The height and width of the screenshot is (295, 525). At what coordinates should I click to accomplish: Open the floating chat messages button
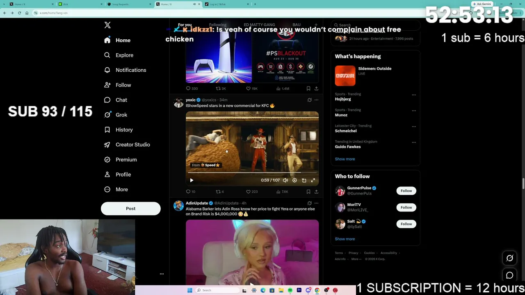click(x=509, y=275)
